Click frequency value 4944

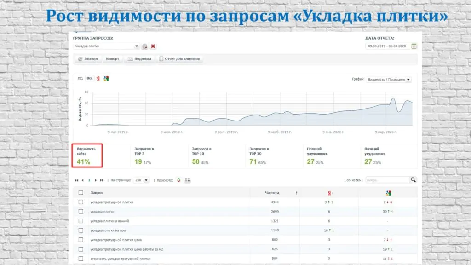pyautogui.click(x=275, y=202)
